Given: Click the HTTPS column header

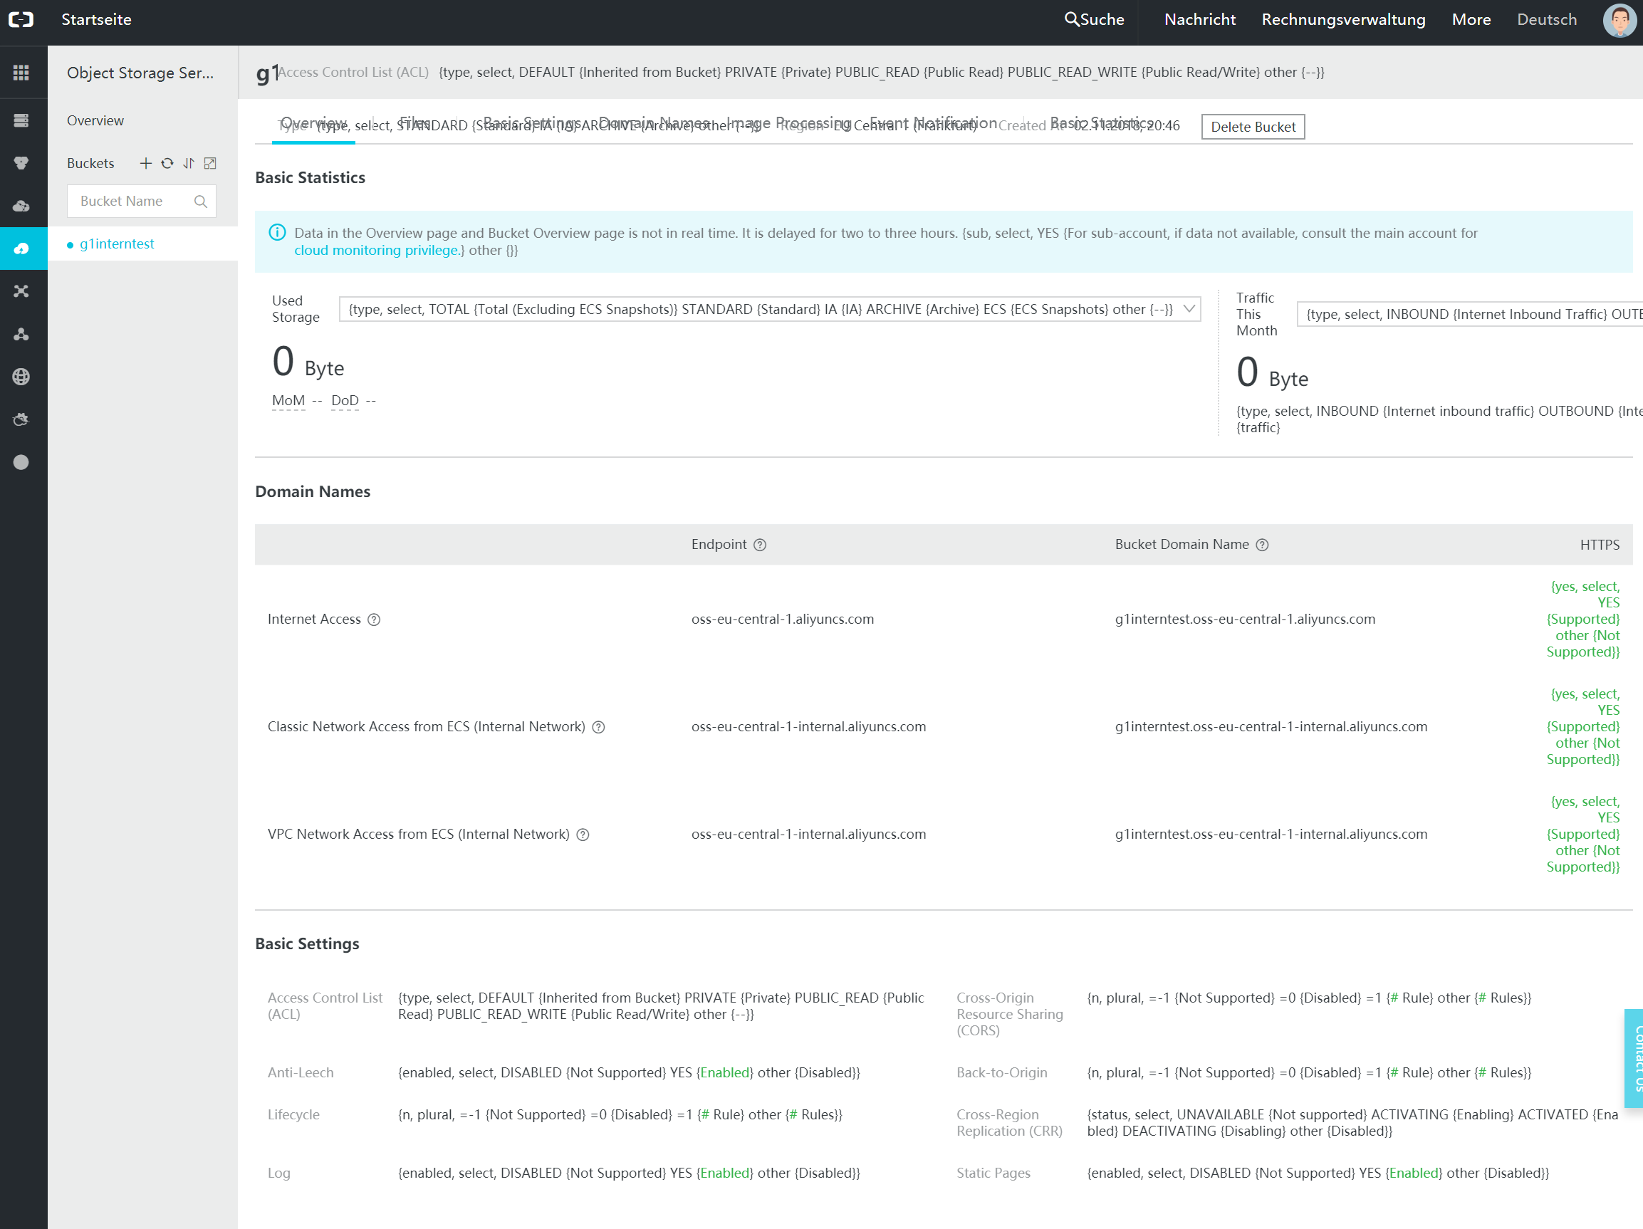Looking at the screenshot, I should coord(1599,545).
